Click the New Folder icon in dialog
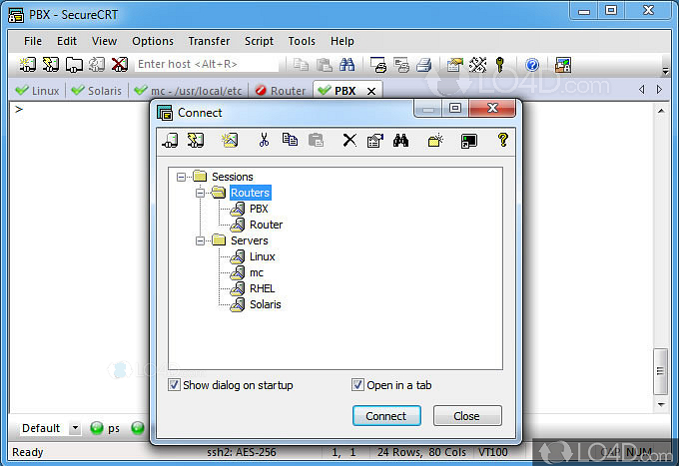 point(435,140)
